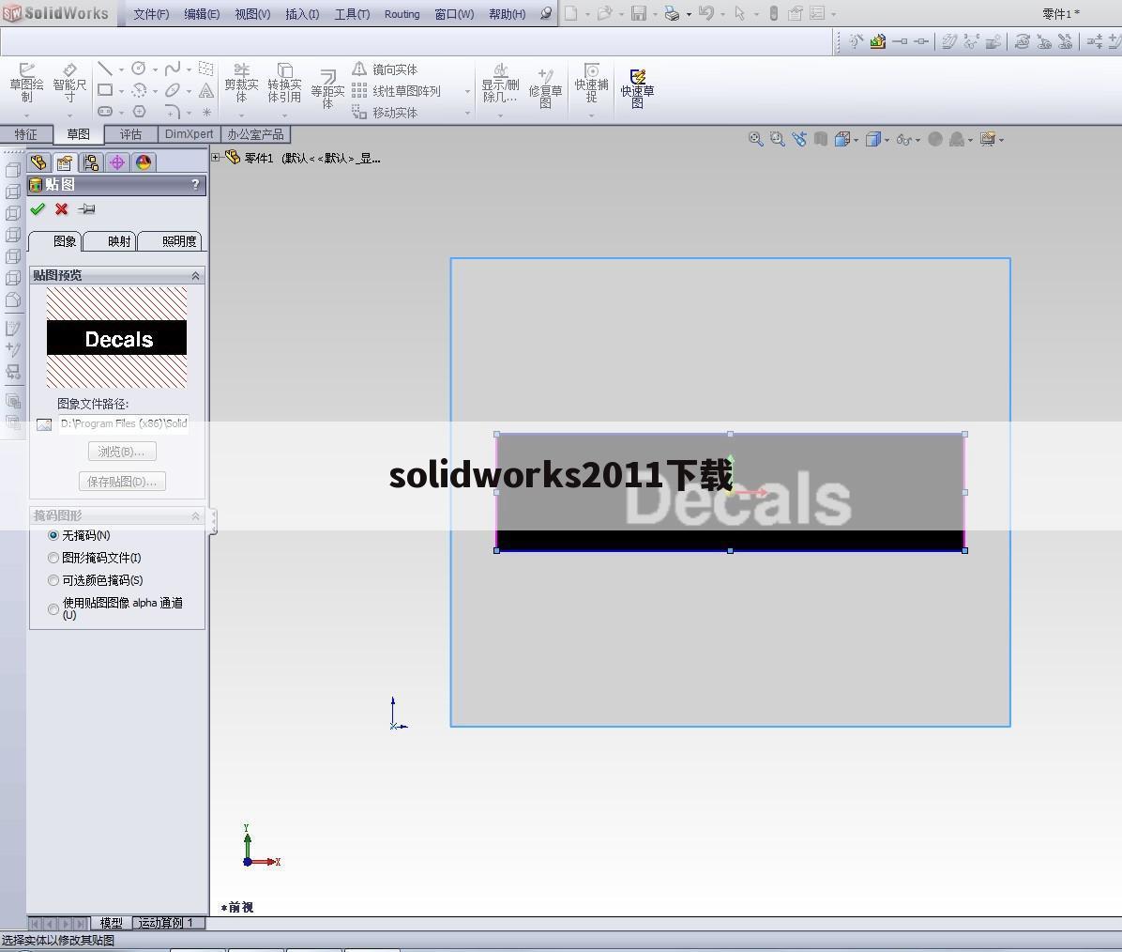Click the Browse (浏览) button
Image resolution: width=1122 pixels, height=952 pixels.
click(x=122, y=452)
